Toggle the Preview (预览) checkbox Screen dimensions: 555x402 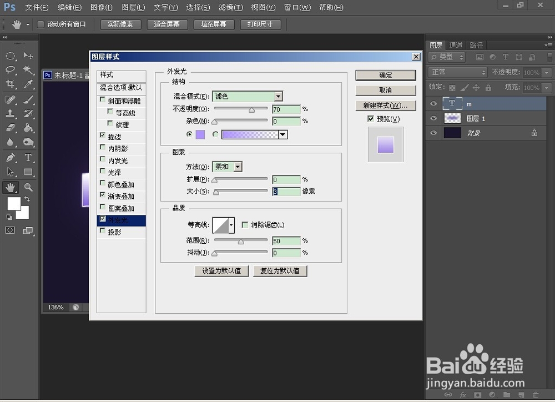click(371, 119)
